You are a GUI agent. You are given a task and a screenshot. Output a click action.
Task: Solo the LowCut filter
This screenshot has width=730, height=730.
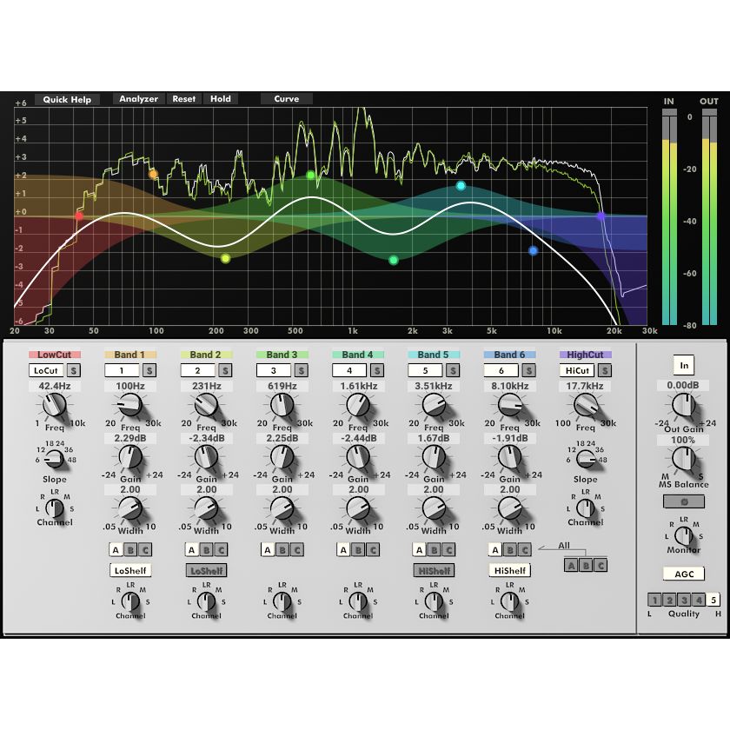pos(75,370)
